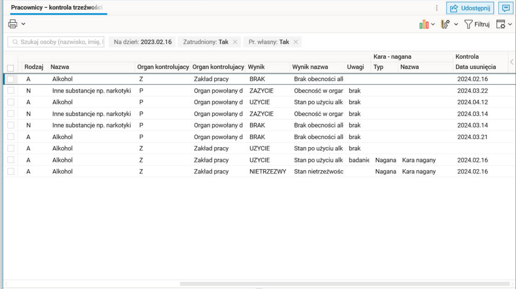This screenshot has height=289, width=516.
Task: Check the row with badanie remark
Action: (11, 160)
